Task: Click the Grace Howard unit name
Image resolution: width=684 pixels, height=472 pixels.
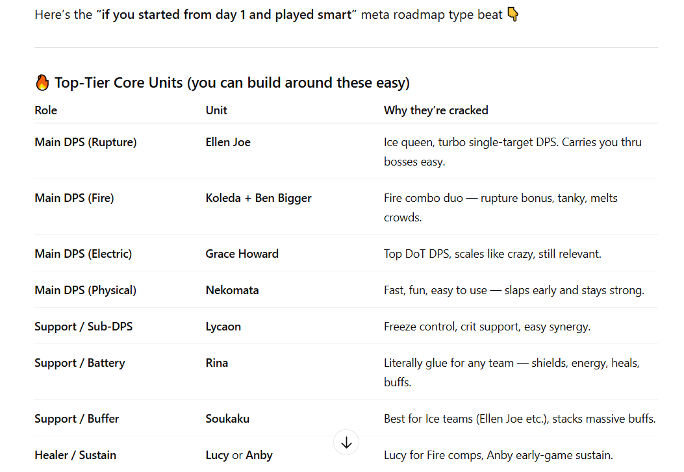Action: pyautogui.click(x=242, y=254)
